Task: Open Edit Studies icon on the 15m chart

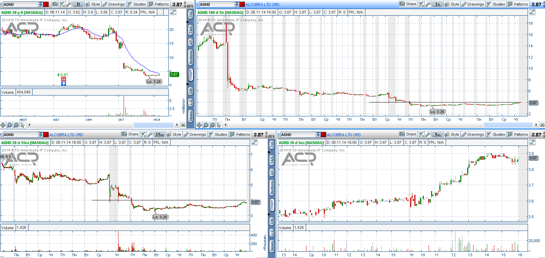Action: 143,134
